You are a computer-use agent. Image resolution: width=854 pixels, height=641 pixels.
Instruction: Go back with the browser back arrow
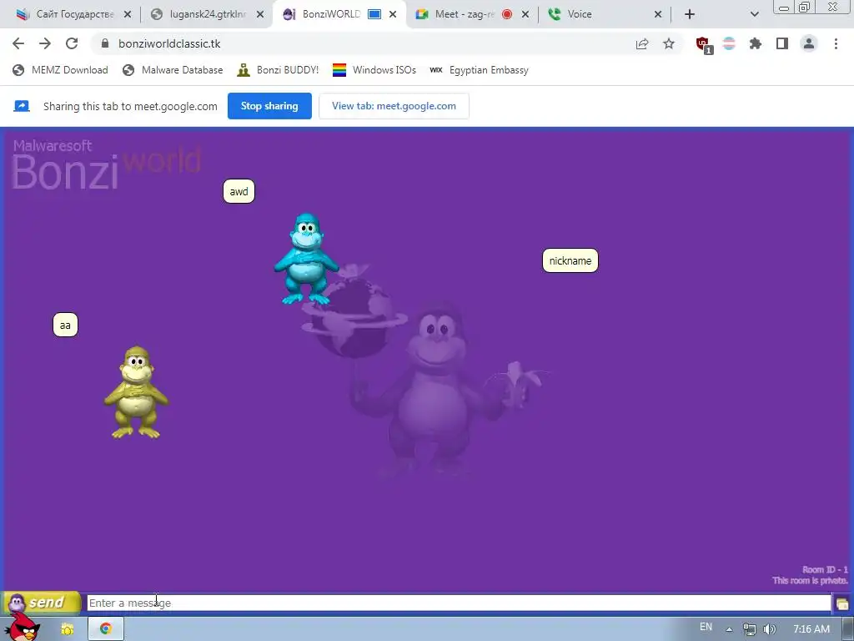pyautogui.click(x=18, y=43)
